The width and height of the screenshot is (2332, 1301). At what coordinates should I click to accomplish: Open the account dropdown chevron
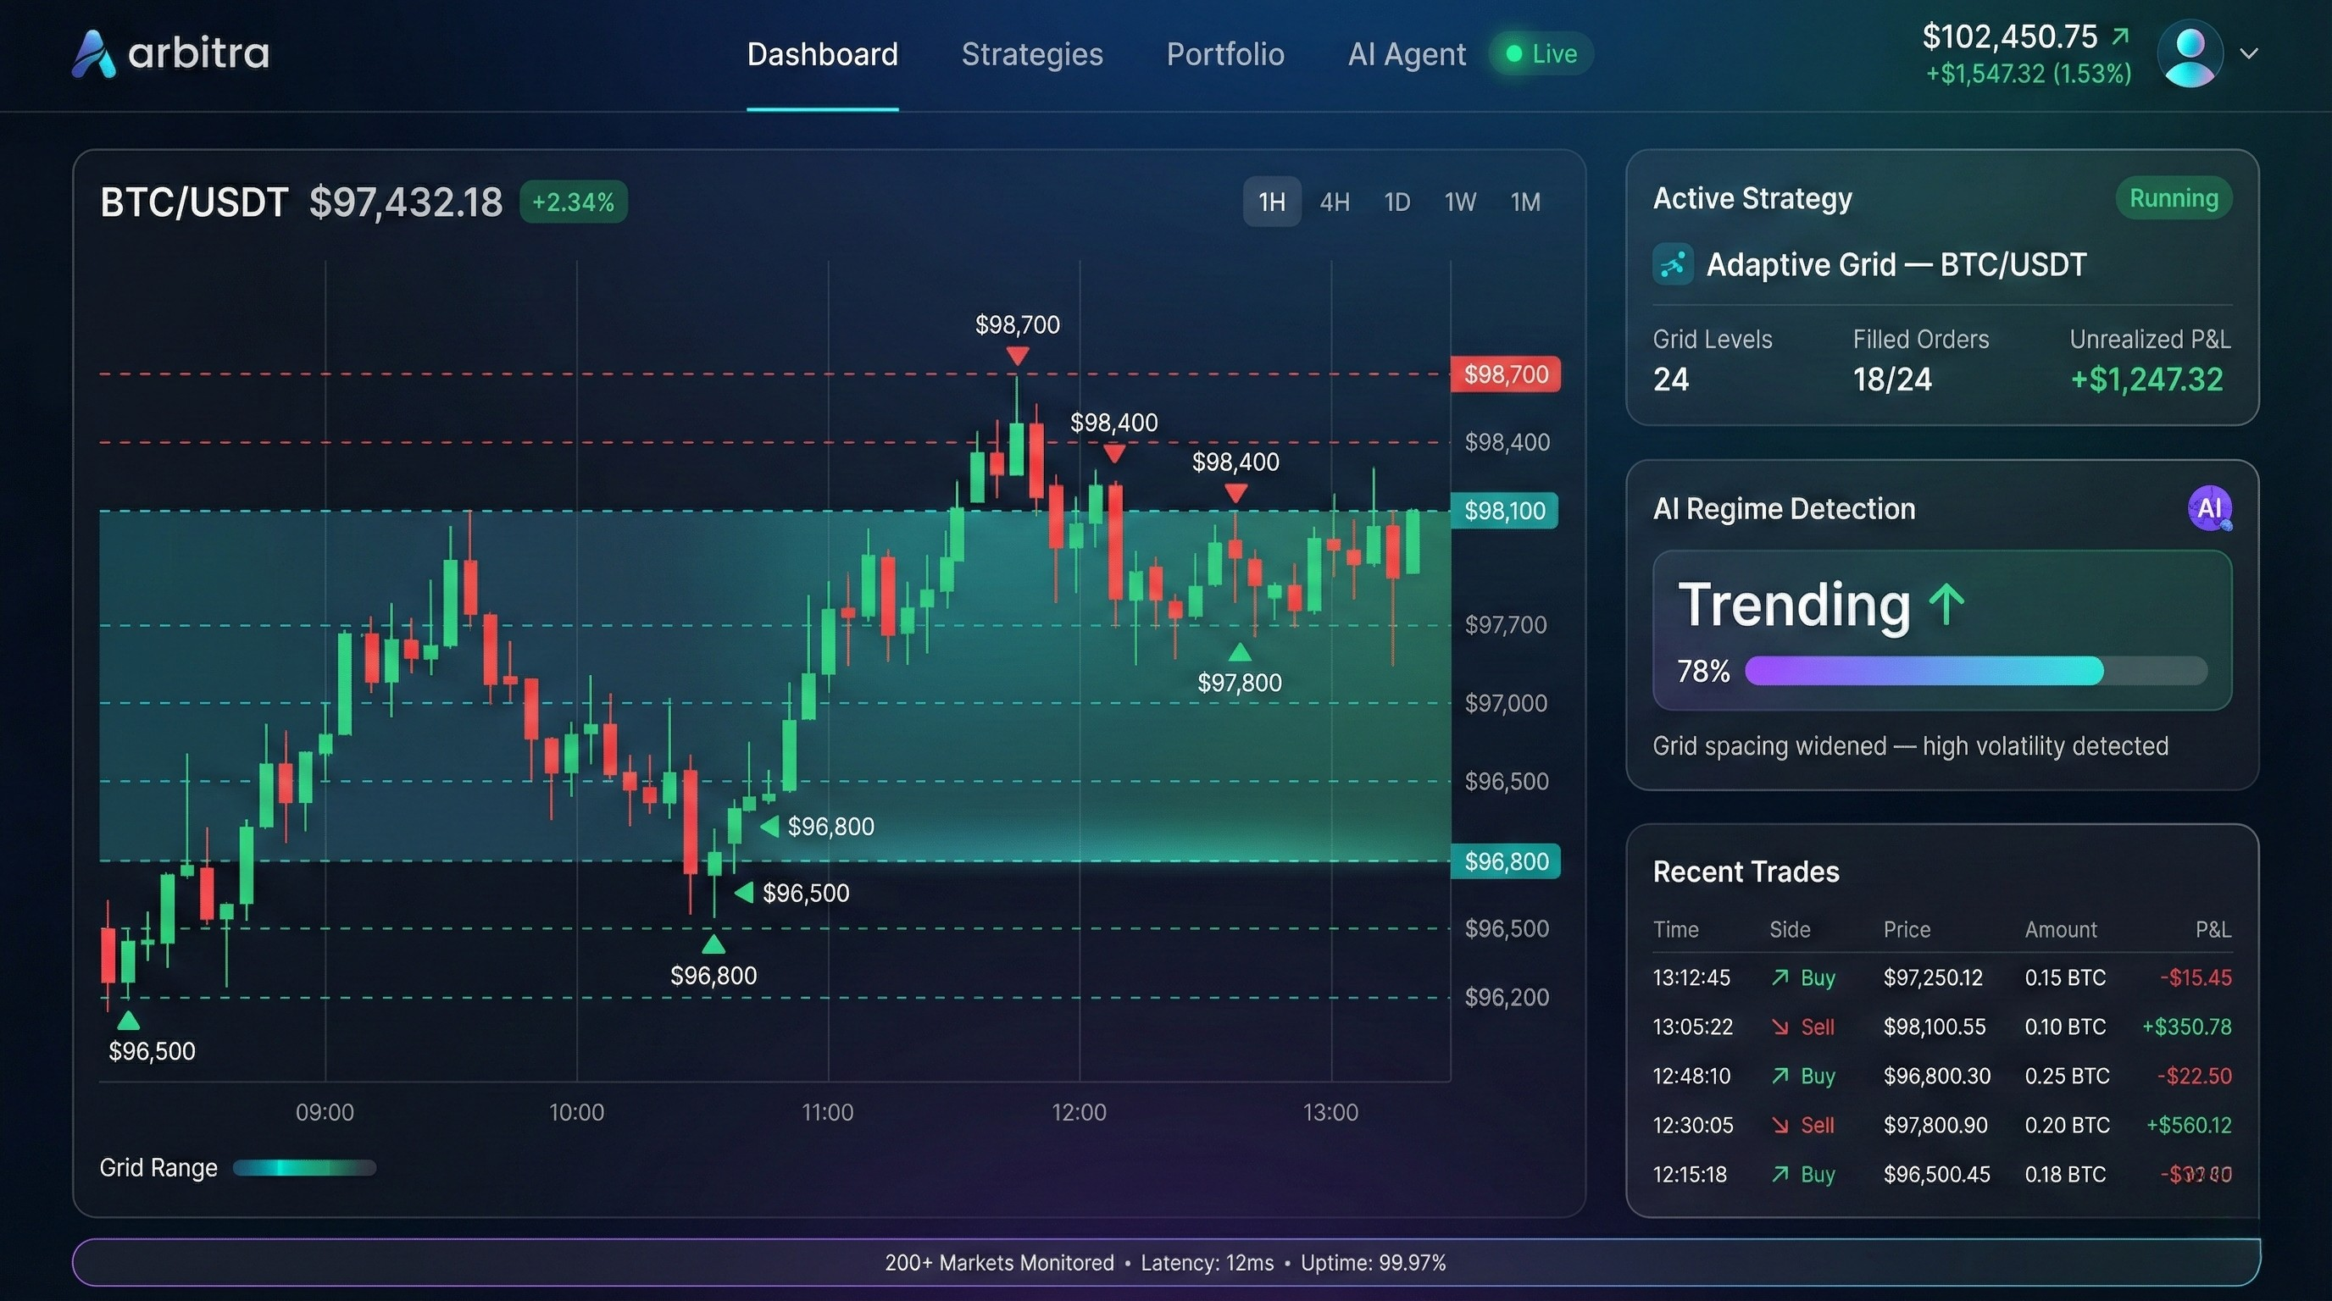[x=2251, y=55]
